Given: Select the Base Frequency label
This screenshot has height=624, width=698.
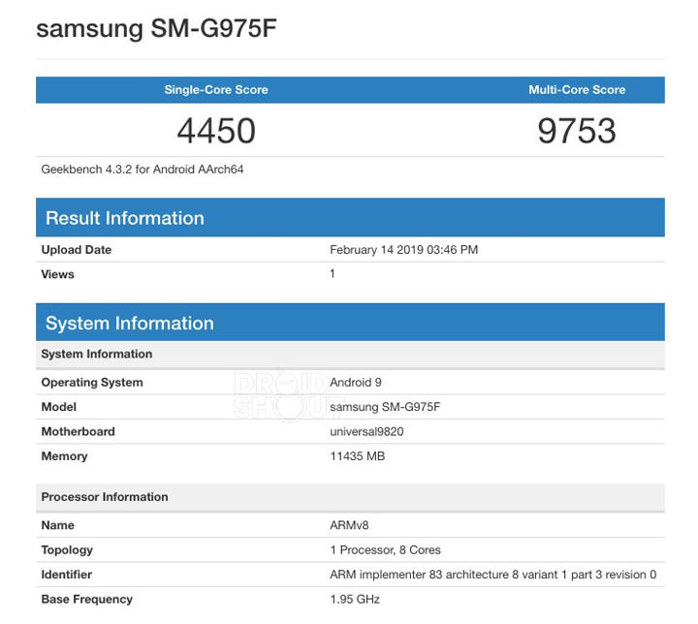Looking at the screenshot, I should (87, 600).
